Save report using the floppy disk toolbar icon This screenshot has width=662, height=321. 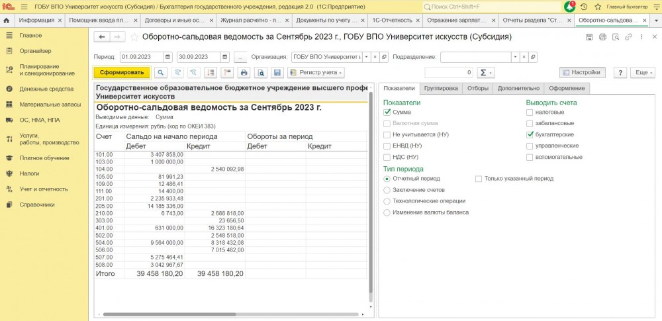pyautogui.click(x=277, y=72)
